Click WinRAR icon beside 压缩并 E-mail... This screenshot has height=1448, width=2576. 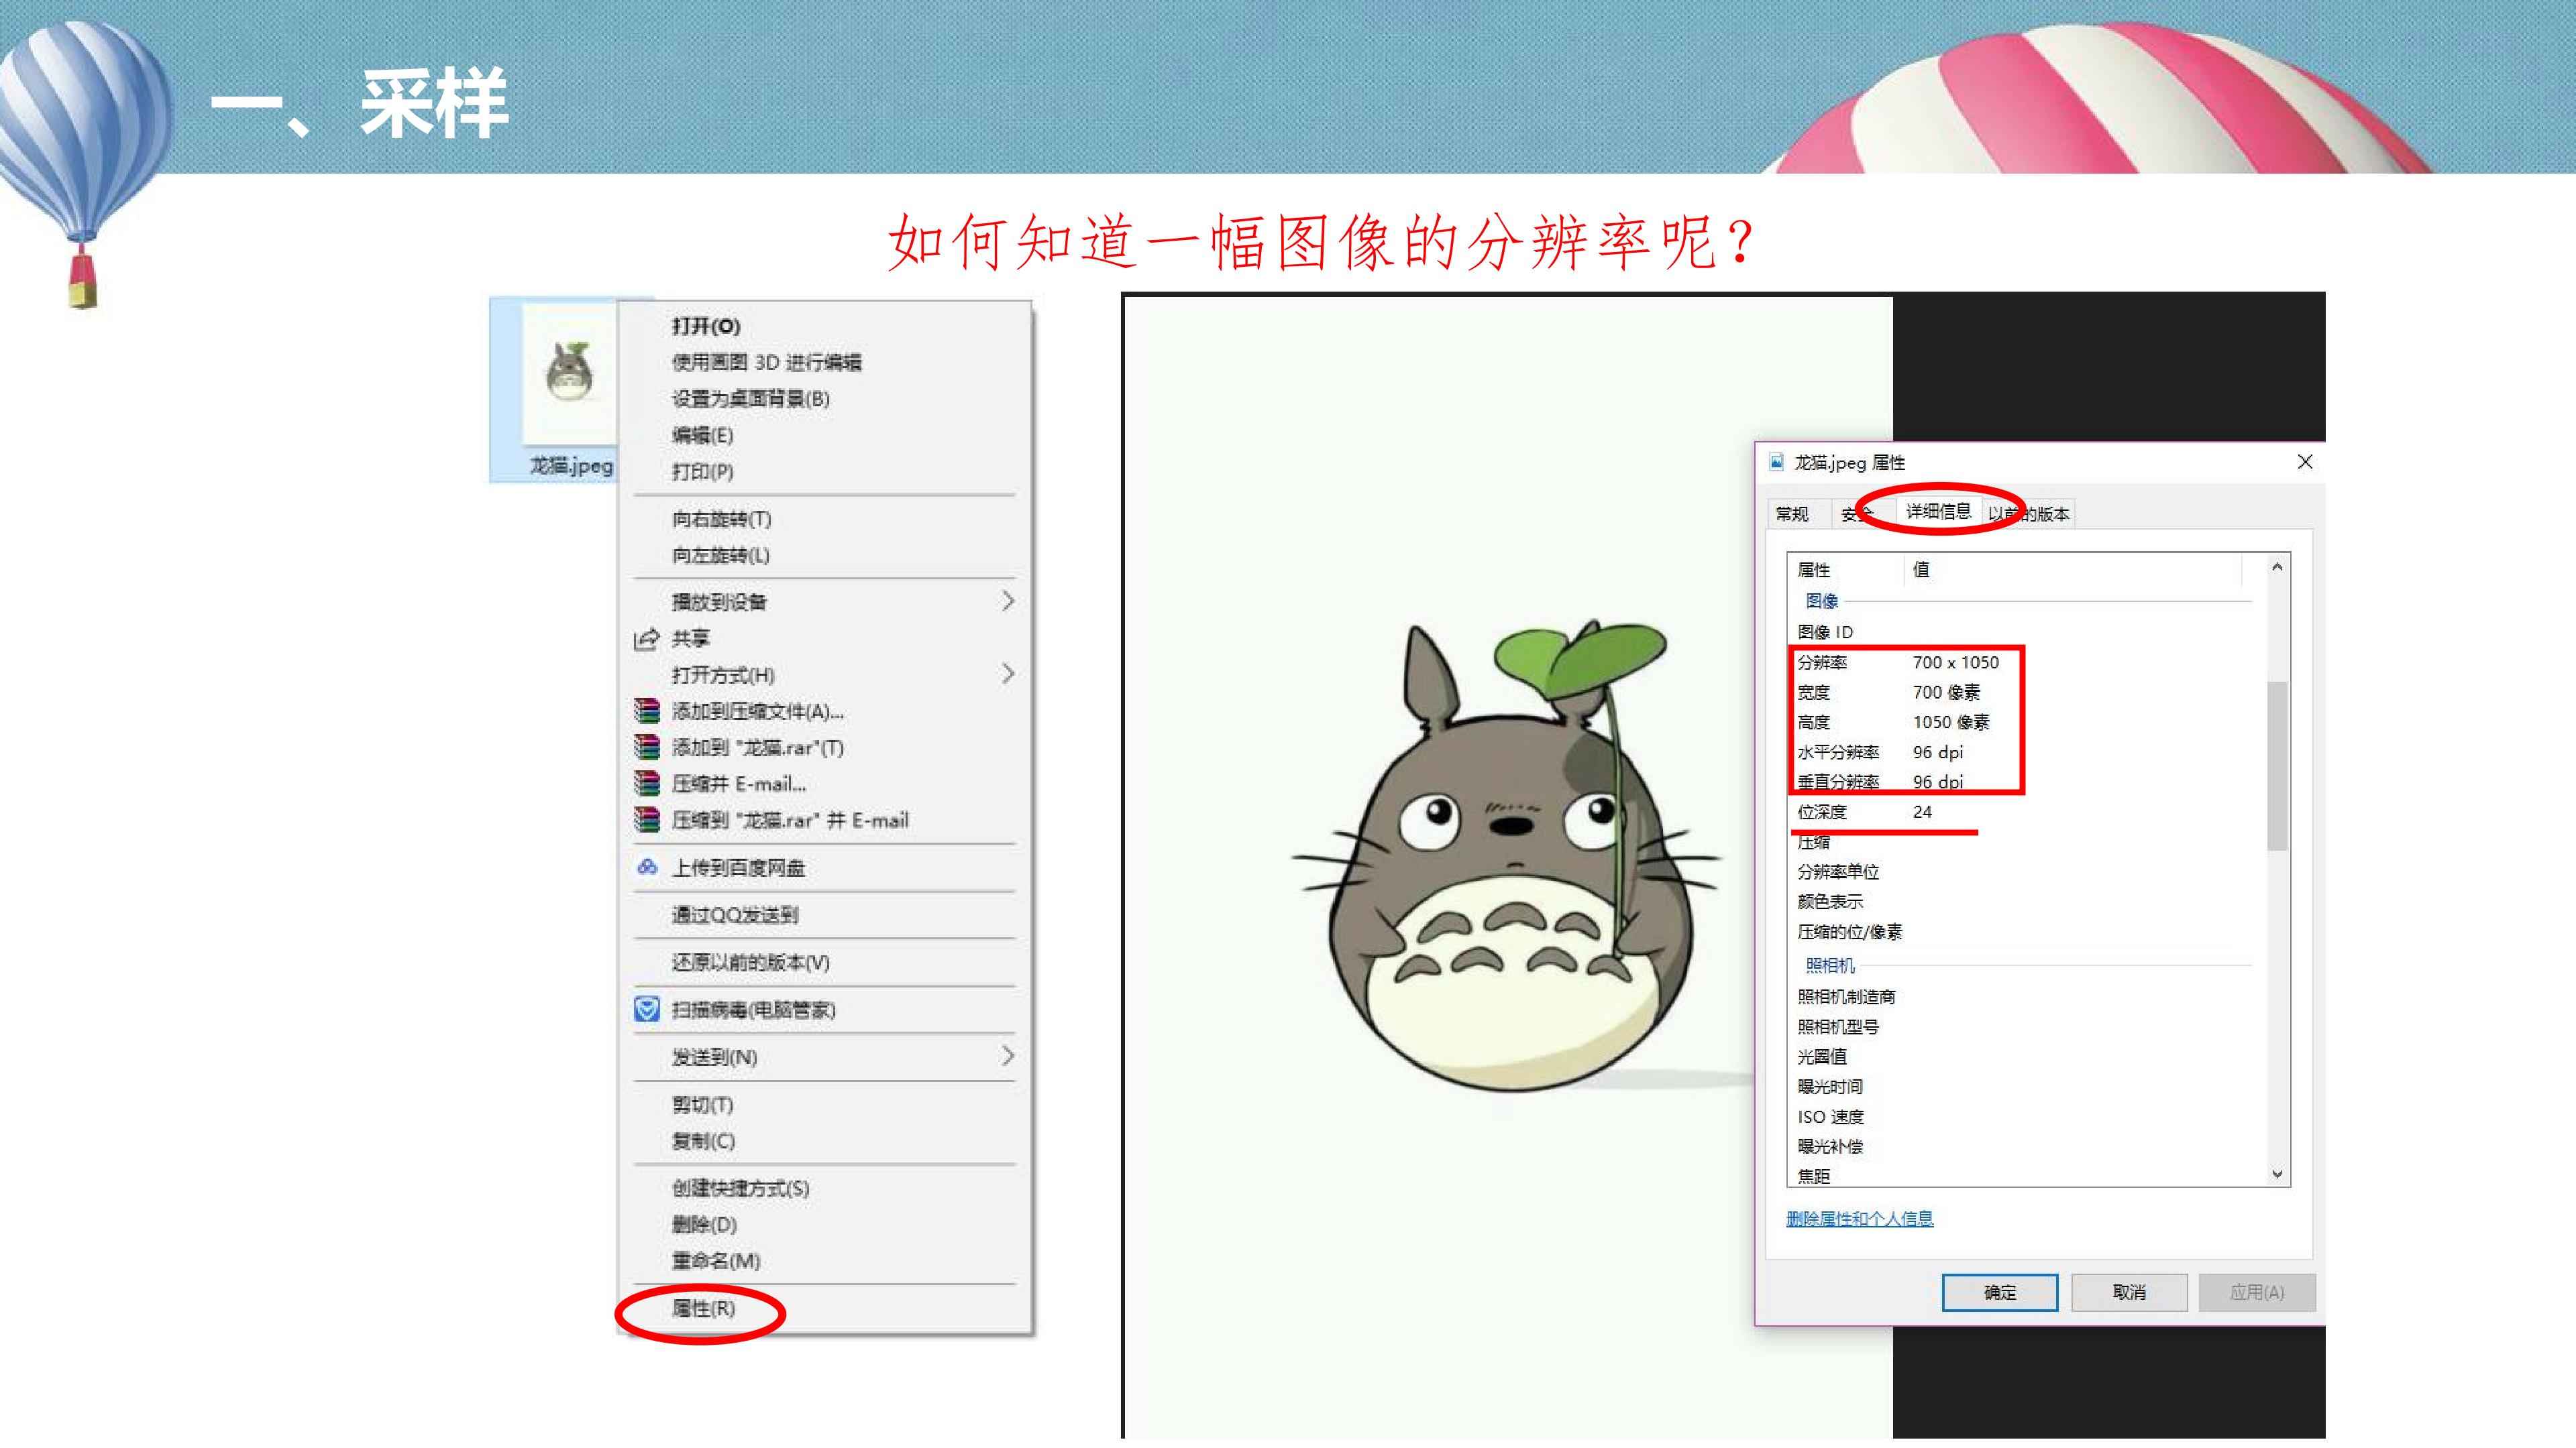pyautogui.click(x=648, y=784)
